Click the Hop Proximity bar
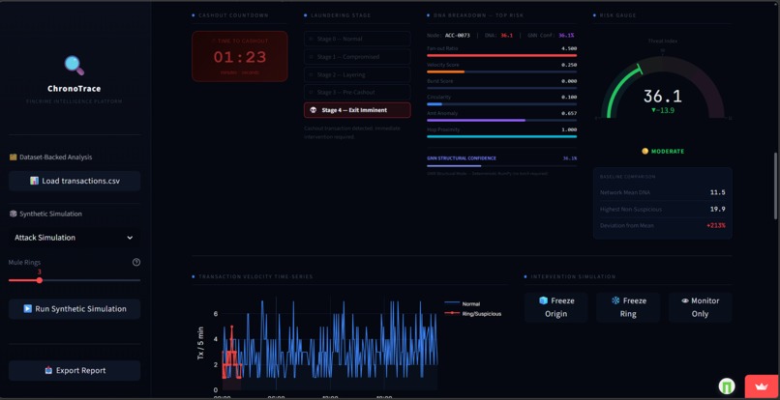The image size is (780, 400). [x=502, y=136]
